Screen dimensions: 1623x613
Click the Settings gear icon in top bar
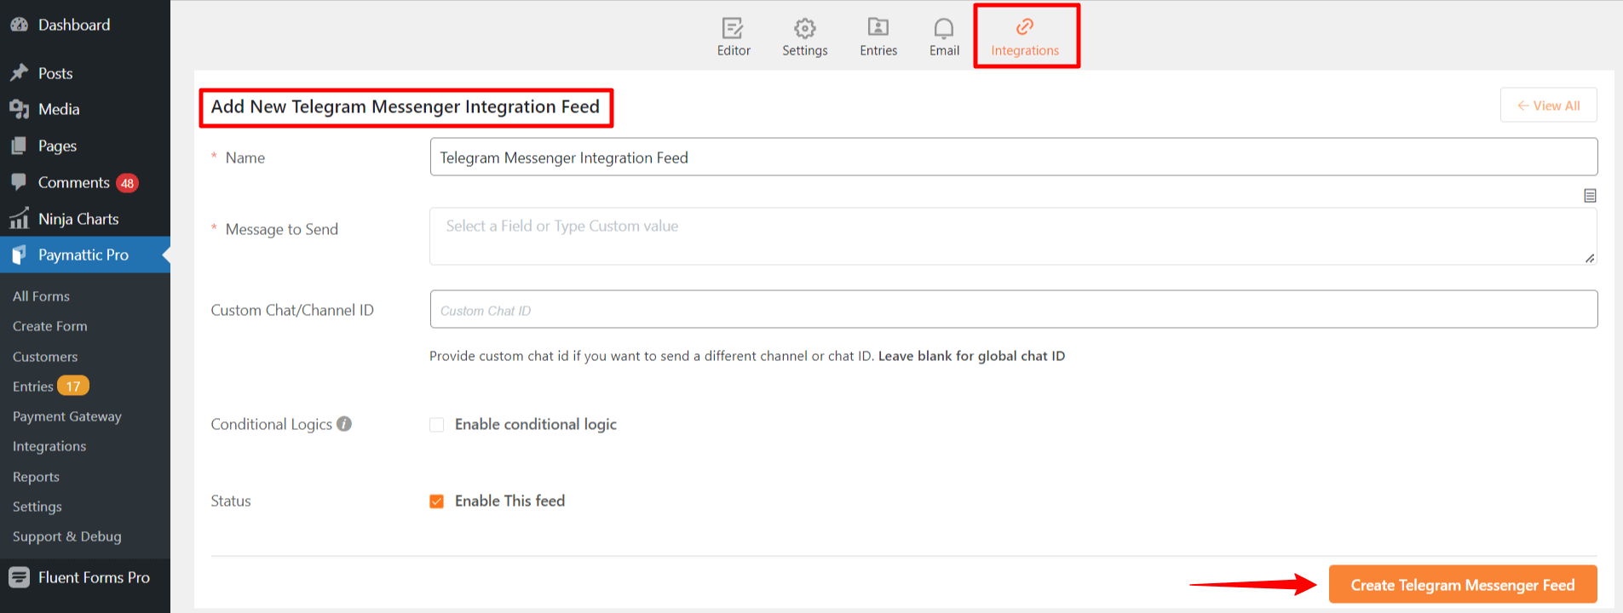point(804,28)
